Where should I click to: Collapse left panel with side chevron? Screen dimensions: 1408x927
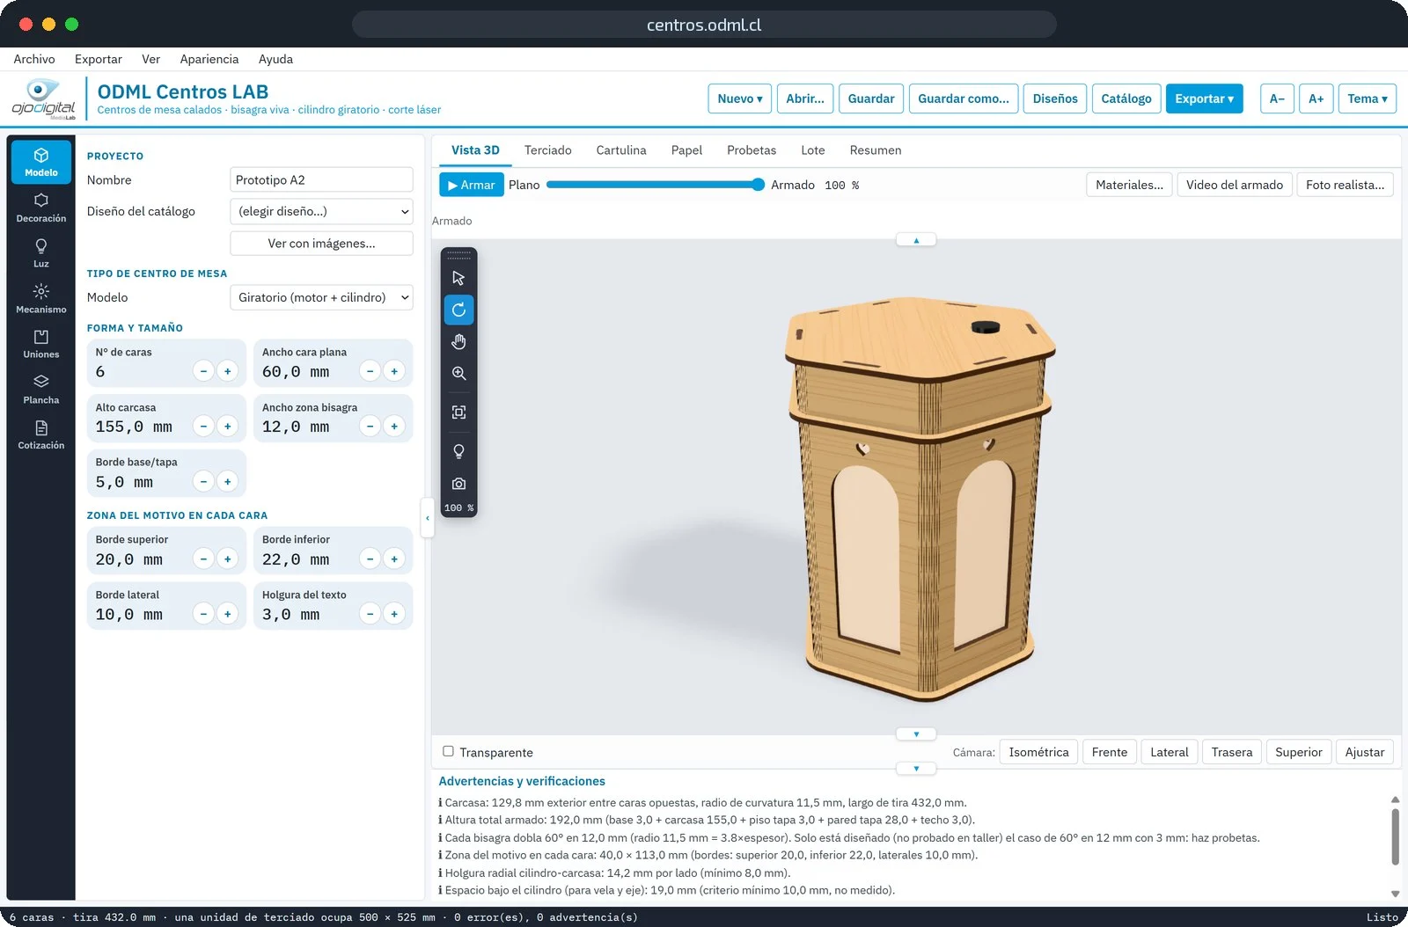428,518
